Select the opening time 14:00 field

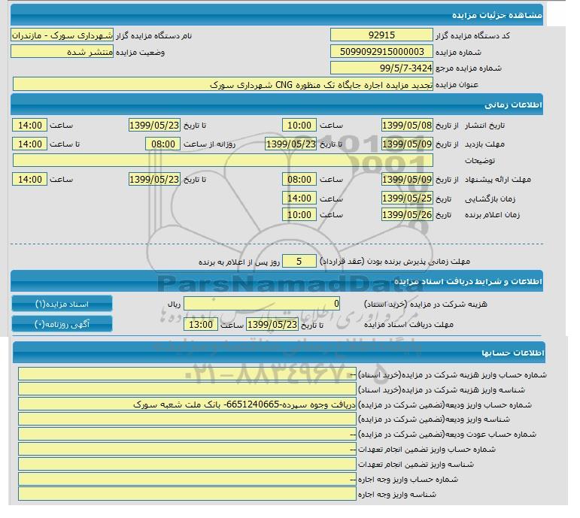pyautogui.click(x=299, y=198)
